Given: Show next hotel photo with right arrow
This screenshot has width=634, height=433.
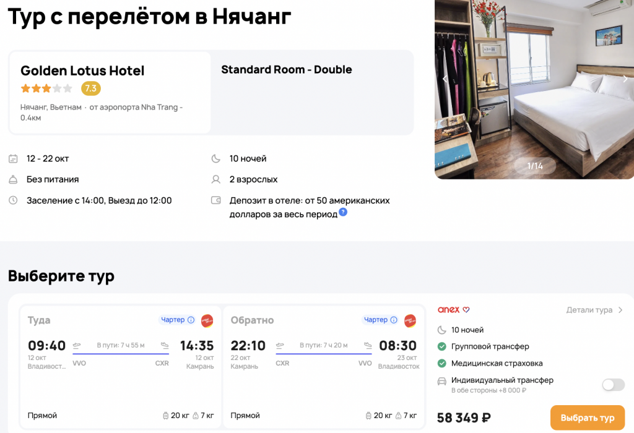Looking at the screenshot, I should coord(624,79).
